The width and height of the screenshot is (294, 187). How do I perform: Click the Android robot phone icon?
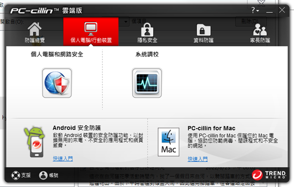pyautogui.click(x=34, y=142)
